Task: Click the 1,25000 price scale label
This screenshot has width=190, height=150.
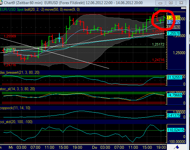Action: (179, 53)
